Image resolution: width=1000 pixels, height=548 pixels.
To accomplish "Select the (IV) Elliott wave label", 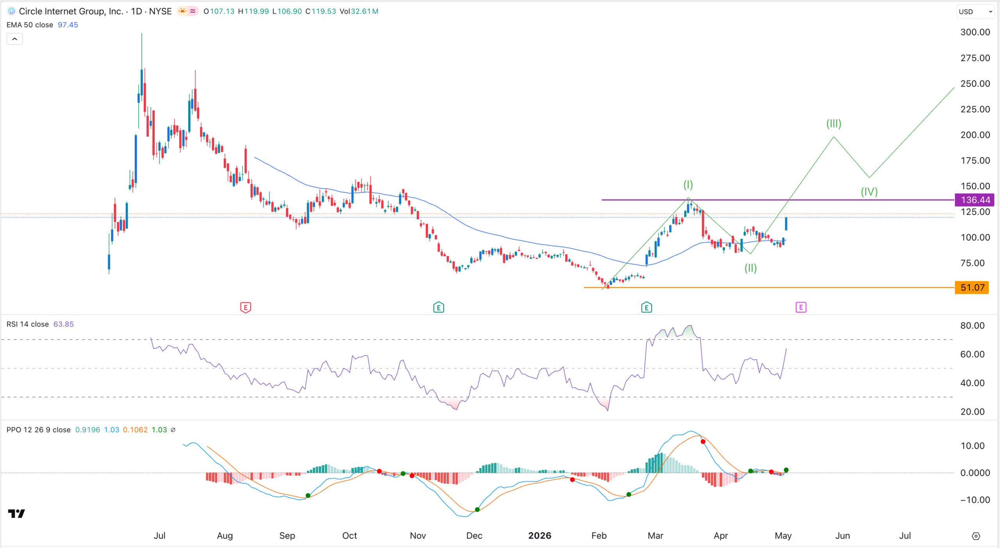I will coord(869,192).
